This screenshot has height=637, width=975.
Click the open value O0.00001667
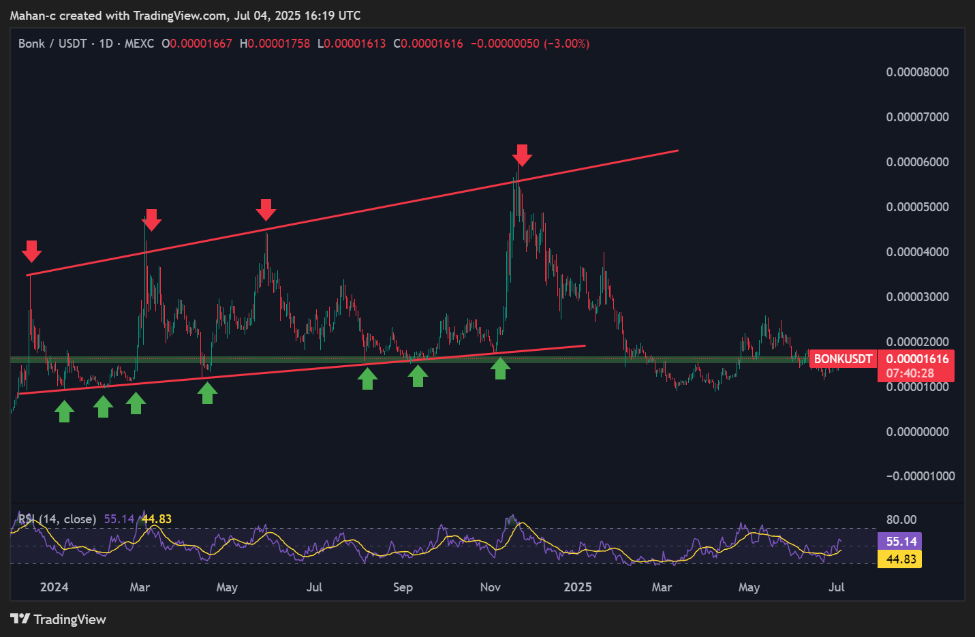197,44
